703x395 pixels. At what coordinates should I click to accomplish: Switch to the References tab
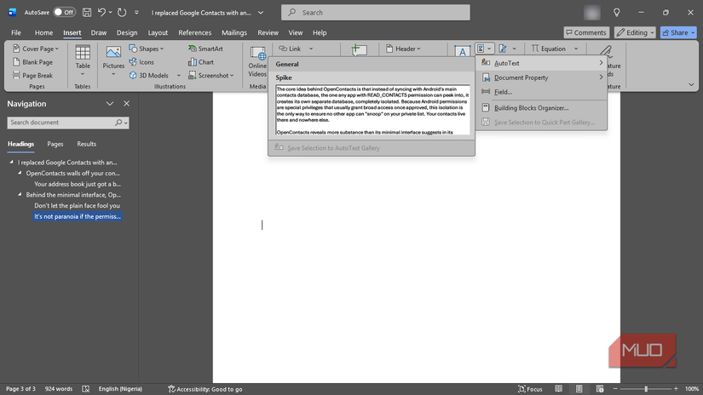194,32
